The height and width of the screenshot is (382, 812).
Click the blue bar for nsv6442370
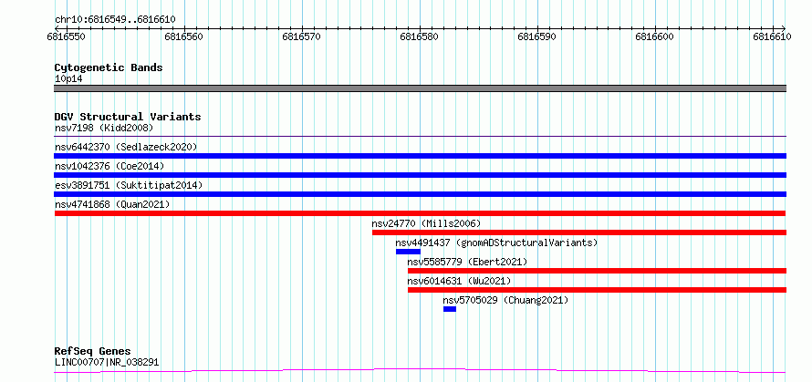[x=420, y=156]
